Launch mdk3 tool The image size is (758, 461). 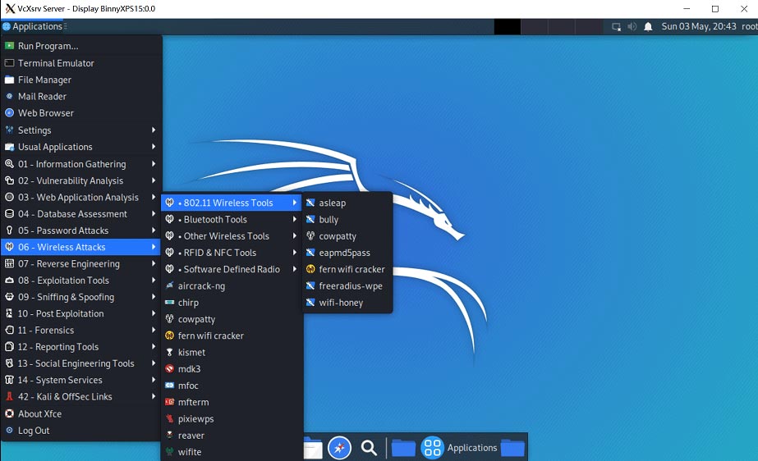point(232,369)
